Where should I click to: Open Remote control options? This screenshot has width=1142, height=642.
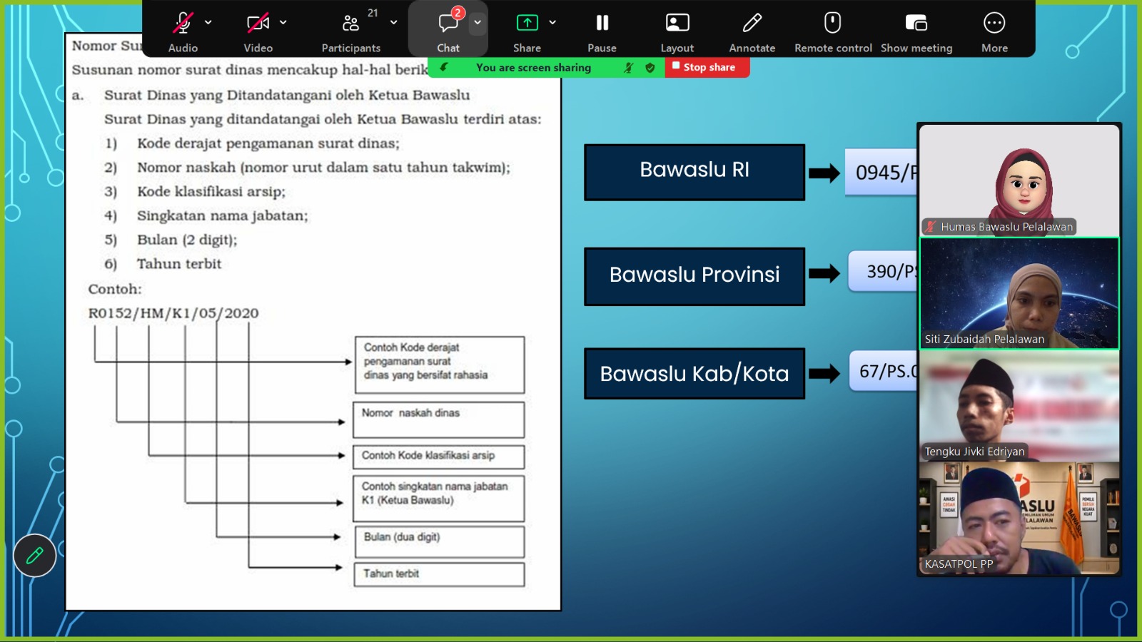coord(833,29)
